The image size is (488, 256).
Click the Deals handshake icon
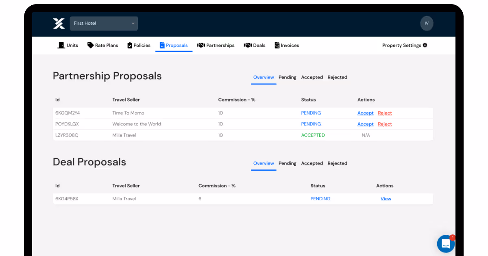(x=248, y=45)
